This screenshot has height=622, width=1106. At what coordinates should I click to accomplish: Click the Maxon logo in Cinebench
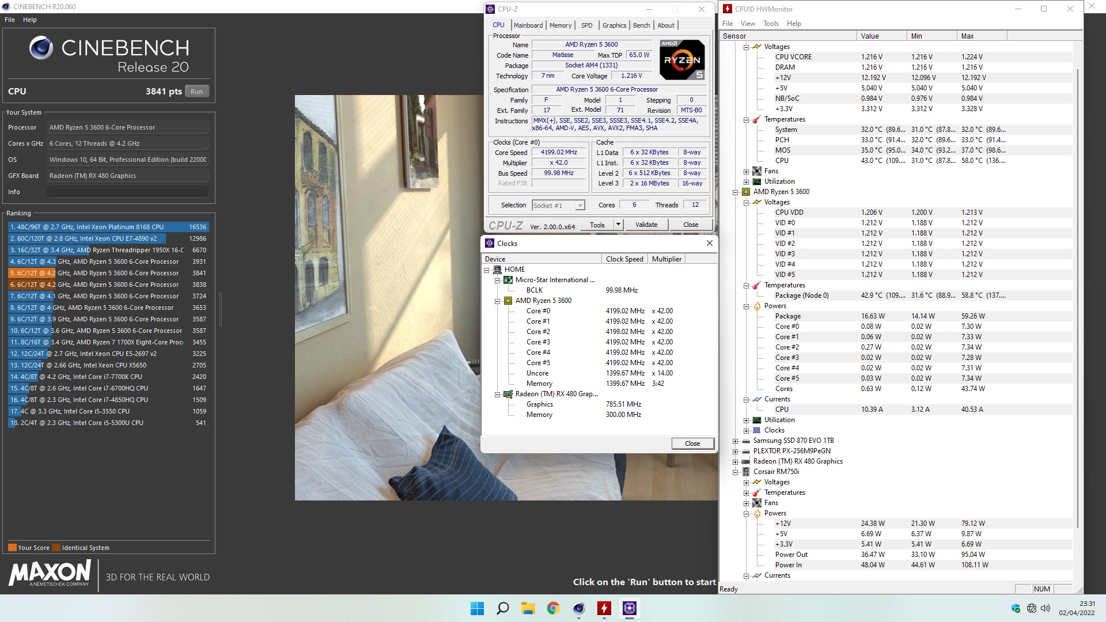tap(50, 574)
